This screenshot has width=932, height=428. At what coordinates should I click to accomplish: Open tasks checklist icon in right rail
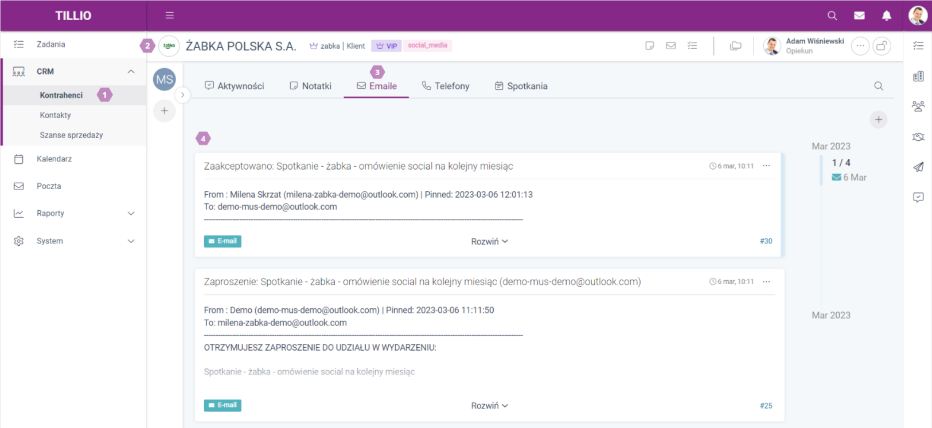tap(918, 46)
